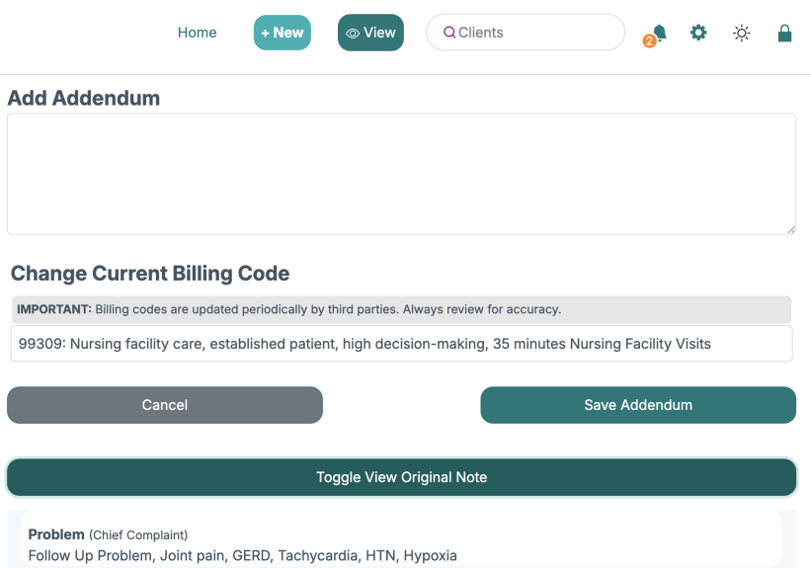Save the addendum

[x=638, y=405]
